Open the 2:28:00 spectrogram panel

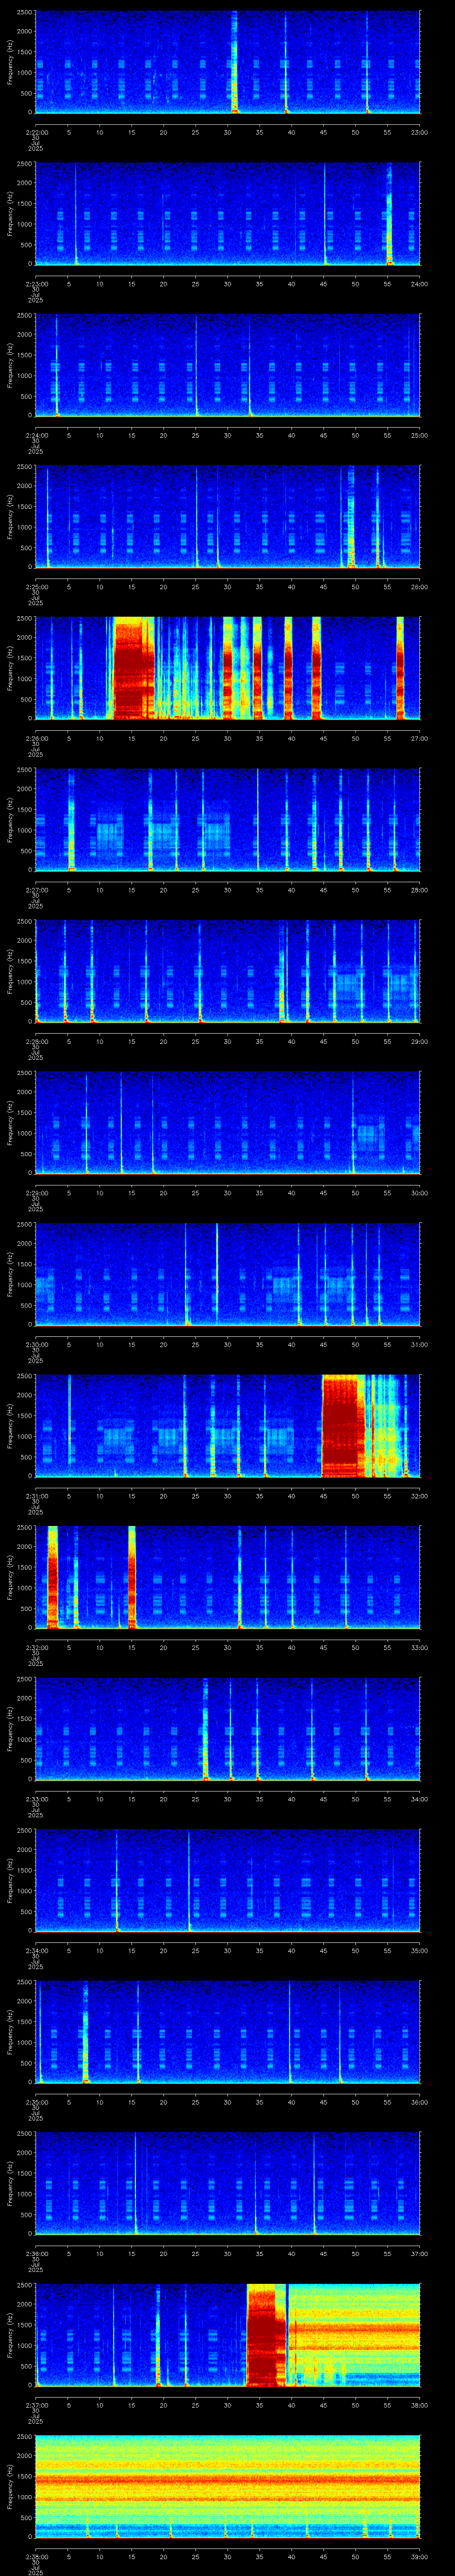pos(227,971)
